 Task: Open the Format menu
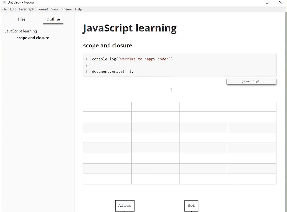coord(42,9)
